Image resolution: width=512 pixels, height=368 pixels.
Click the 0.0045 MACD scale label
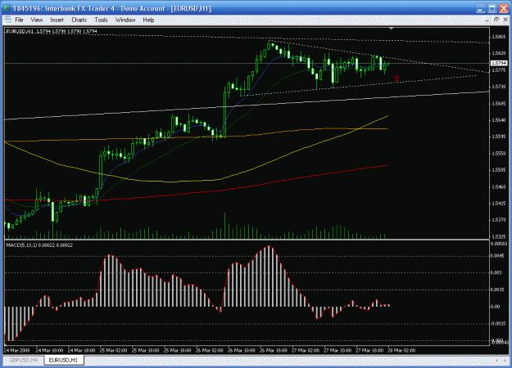point(497,256)
